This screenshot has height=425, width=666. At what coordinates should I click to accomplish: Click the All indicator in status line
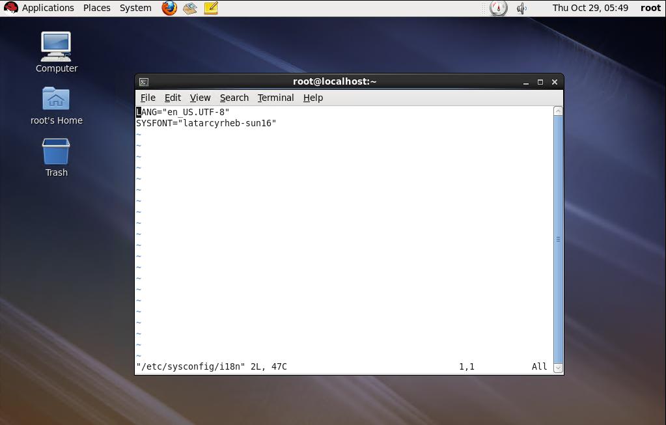click(x=540, y=366)
